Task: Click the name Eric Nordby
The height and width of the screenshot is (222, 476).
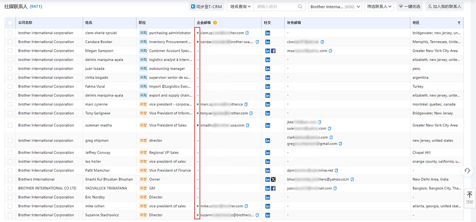Action: click(96, 197)
